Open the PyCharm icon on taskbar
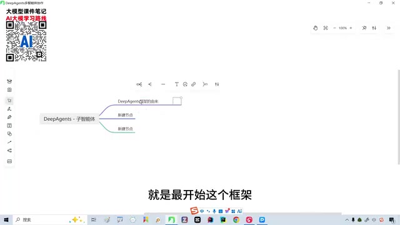Viewport: 400px width, 225px height. 223,219
